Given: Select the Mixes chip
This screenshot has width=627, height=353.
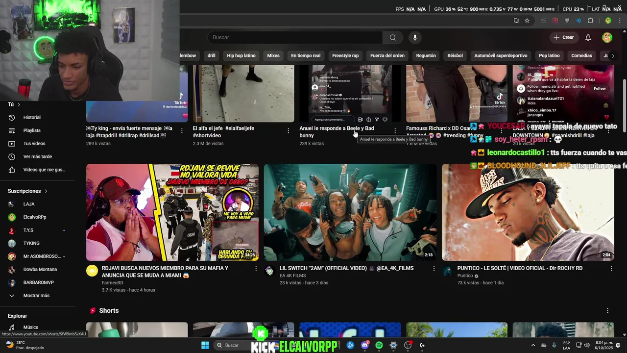Looking at the screenshot, I should click(x=273, y=56).
